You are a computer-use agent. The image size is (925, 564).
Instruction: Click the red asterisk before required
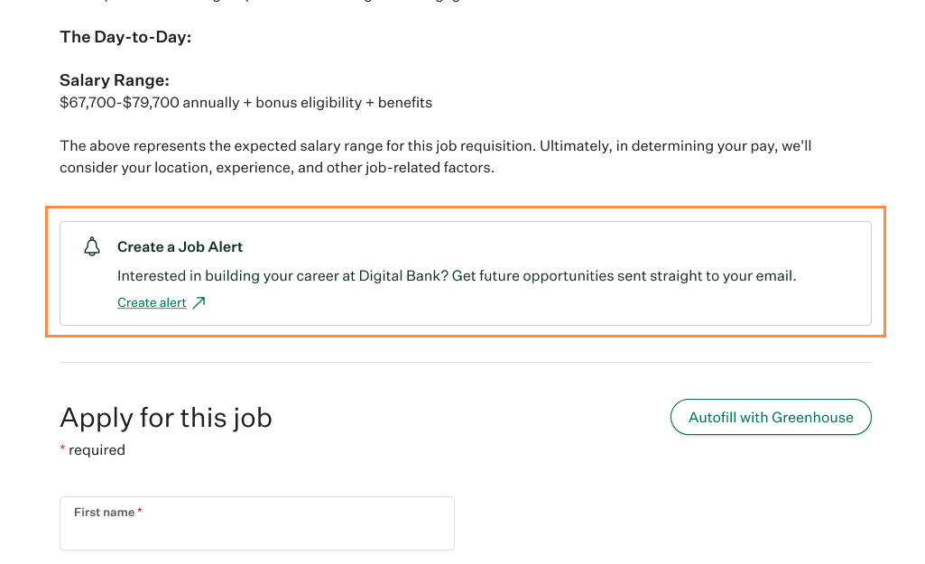click(62, 449)
